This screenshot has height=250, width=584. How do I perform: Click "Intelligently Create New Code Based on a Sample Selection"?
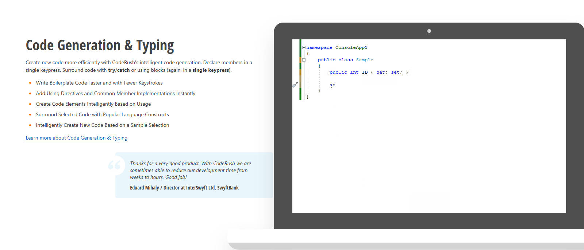tap(103, 125)
